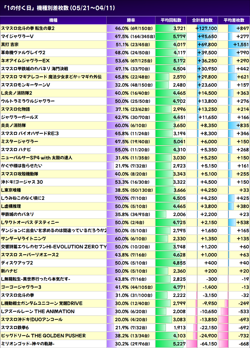Click average spins value 1,913

coord(179,328)
